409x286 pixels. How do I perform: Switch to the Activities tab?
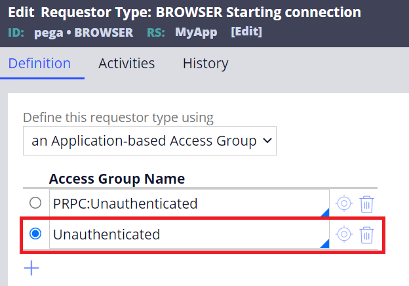(127, 64)
